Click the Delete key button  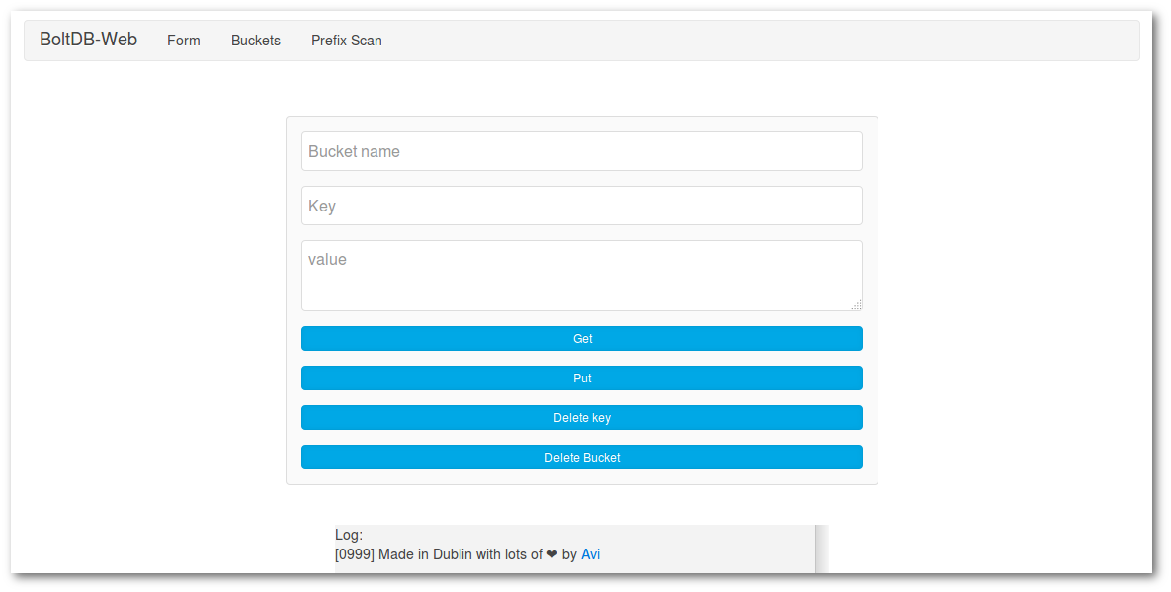[x=582, y=417]
